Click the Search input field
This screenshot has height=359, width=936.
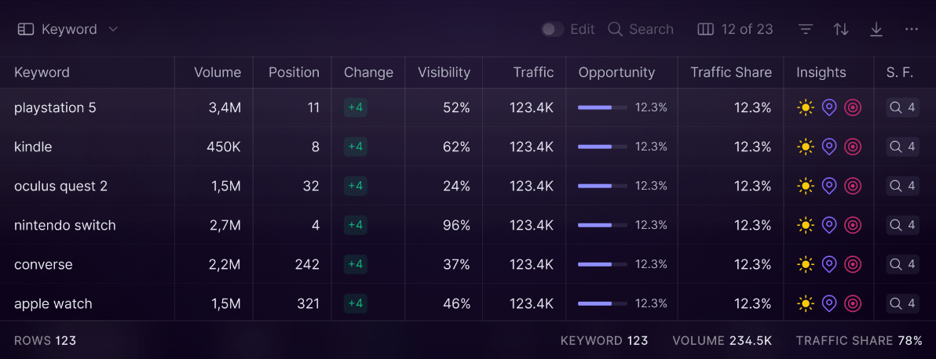641,29
